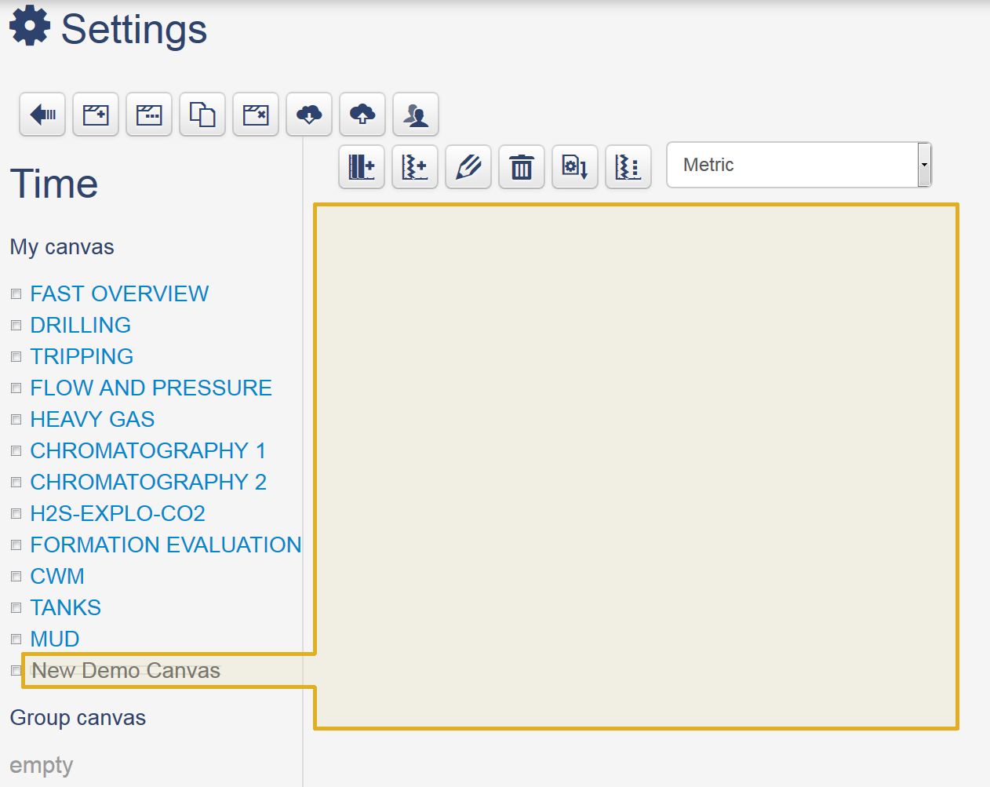Select the add curve icon
This screenshot has height=787, width=990.
pyautogui.click(x=414, y=166)
